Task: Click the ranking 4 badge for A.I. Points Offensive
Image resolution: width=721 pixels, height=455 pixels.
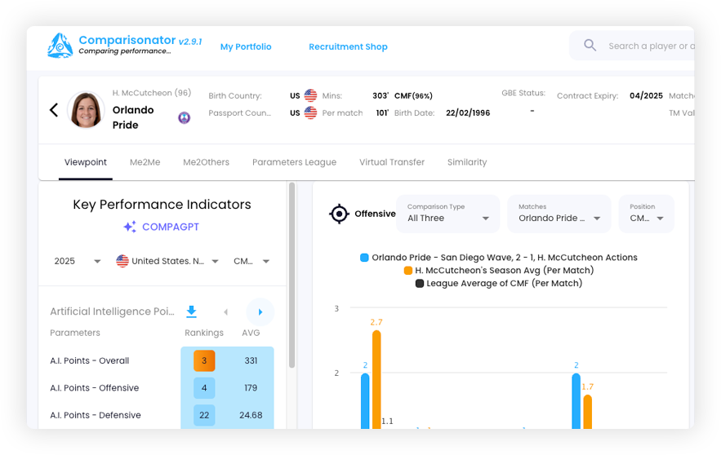Action: (x=204, y=388)
